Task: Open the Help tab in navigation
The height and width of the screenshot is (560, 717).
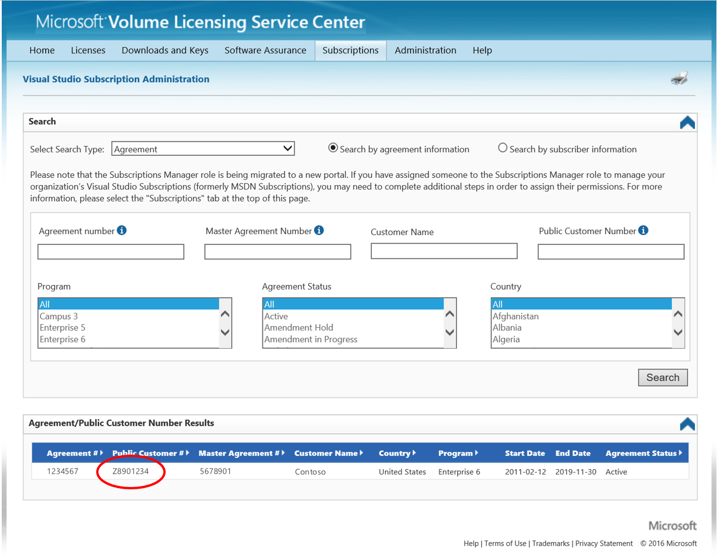Action: (x=482, y=50)
